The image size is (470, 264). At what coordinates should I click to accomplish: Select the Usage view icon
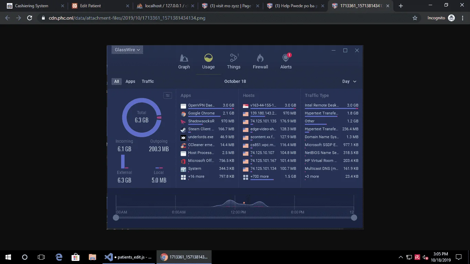tap(208, 58)
